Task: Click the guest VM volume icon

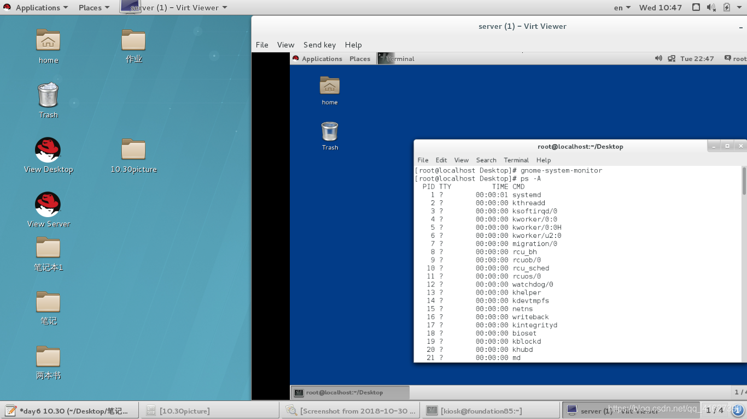Action: click(658, 58)
